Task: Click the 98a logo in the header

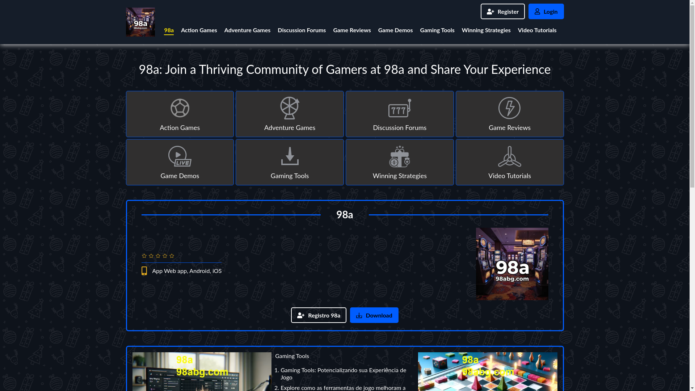Action: point(140,22)
